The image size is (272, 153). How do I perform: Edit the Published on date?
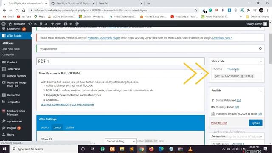coord(260,114)
